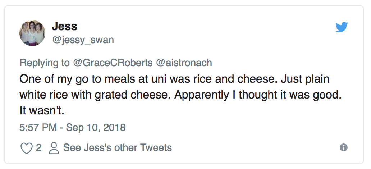The width and height of the screenshot is (371, 169).
Task: Click the Twitter bird logo
Action: pyautogui.click(x=342, y=27)
